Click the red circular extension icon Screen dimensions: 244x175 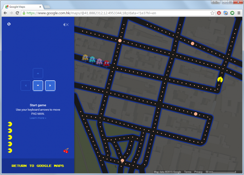(219, 13)
